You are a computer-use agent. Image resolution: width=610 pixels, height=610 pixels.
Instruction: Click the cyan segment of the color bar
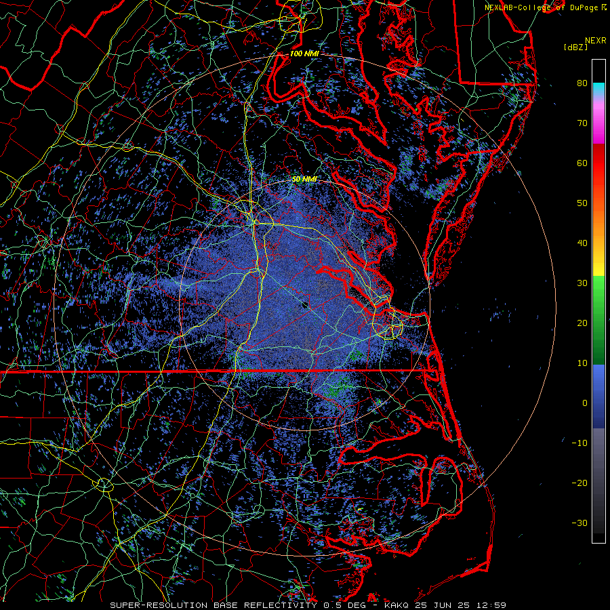(598, 89)
